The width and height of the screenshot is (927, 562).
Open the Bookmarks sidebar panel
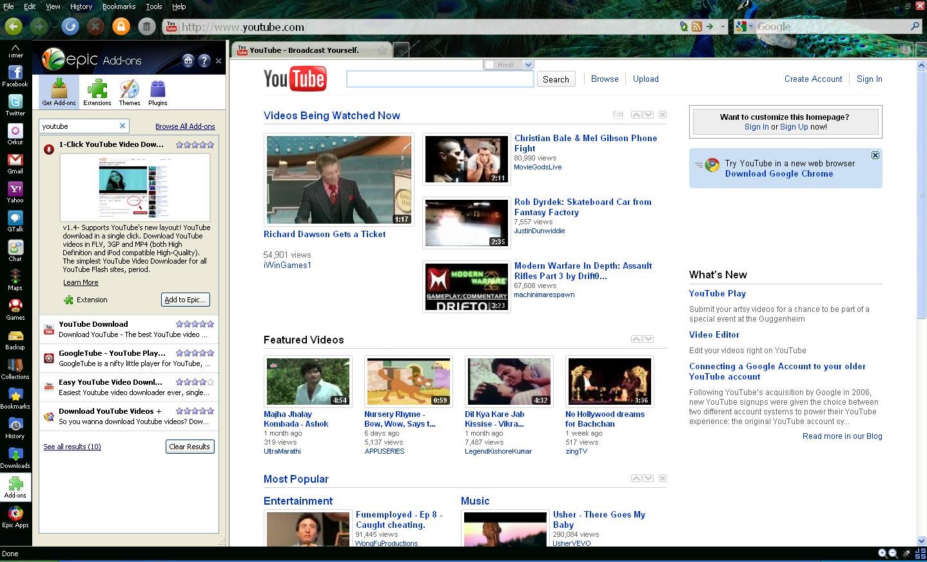click(15, 398)
